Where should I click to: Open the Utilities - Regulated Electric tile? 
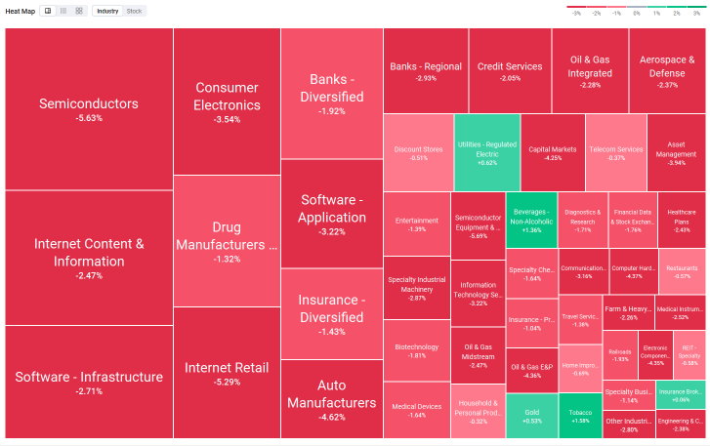(486, 152)
